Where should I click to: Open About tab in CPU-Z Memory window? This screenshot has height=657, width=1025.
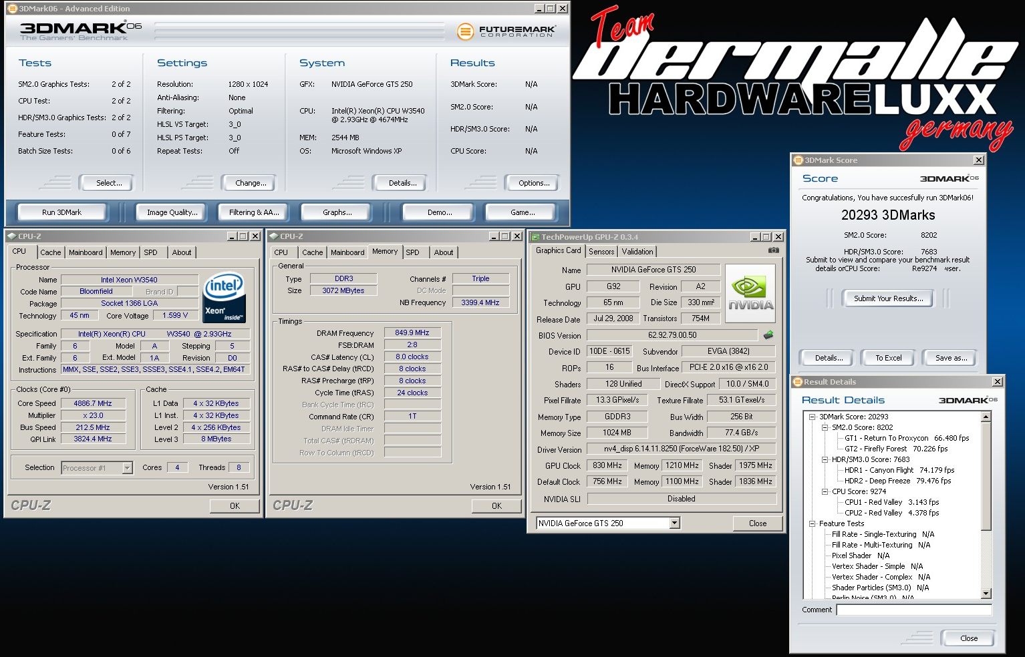[x=444, y=252]
